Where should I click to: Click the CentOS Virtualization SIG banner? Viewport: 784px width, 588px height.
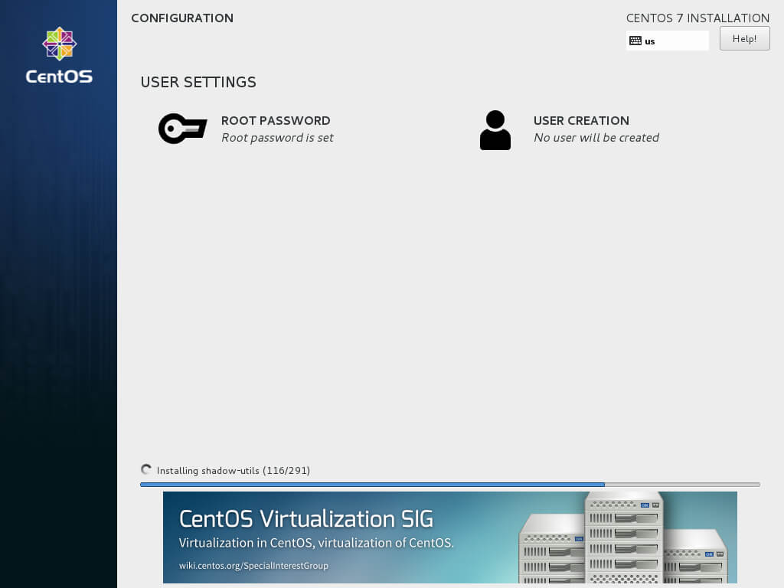coord(450,537)
